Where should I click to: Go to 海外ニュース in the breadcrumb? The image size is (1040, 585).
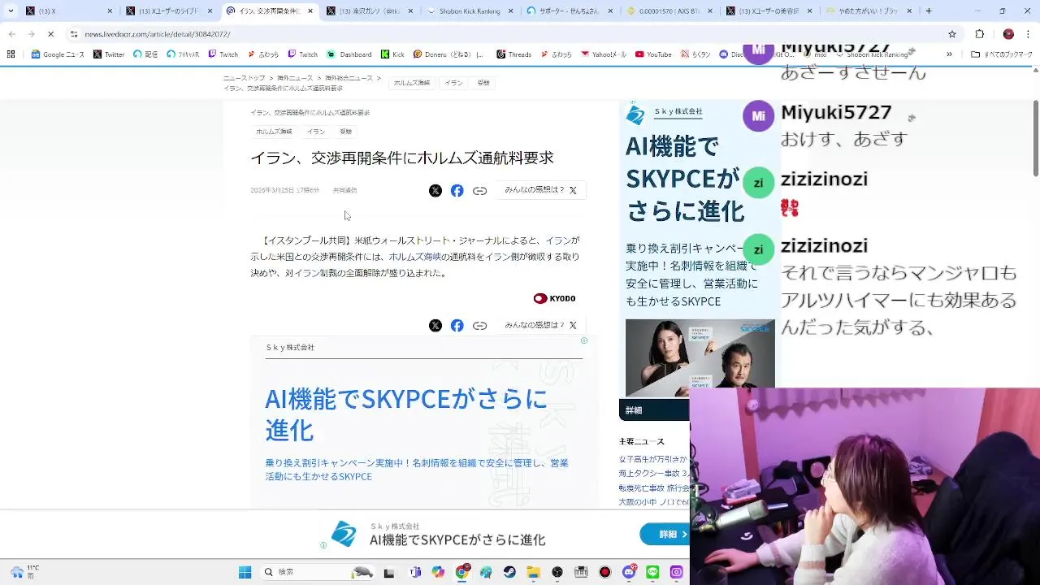point(295,78)
